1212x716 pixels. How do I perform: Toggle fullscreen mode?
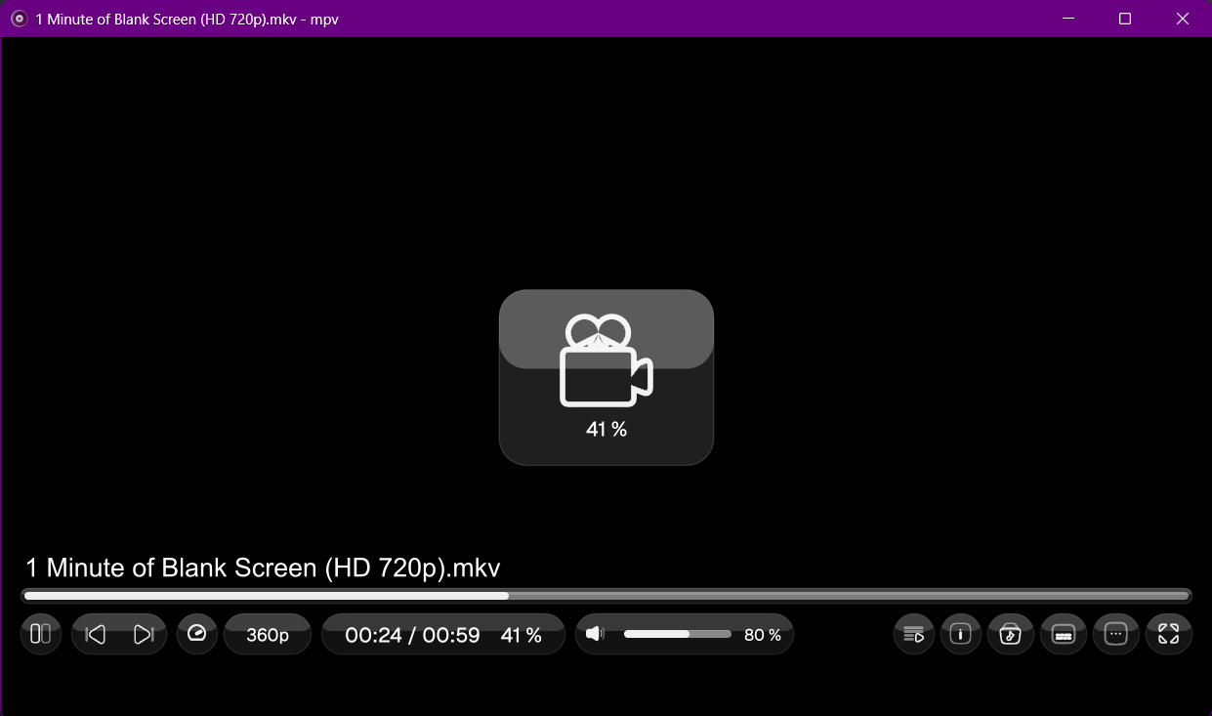pos(1169,634)
